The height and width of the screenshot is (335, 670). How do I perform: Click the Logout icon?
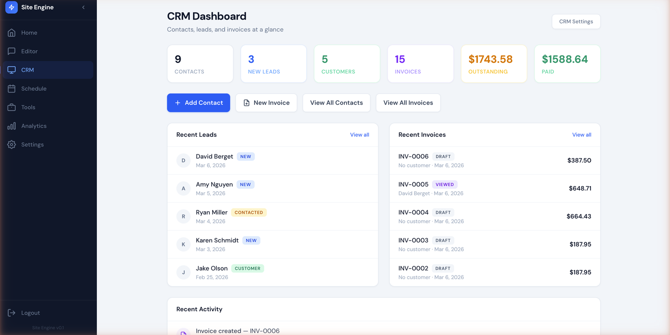click(11, 312)
